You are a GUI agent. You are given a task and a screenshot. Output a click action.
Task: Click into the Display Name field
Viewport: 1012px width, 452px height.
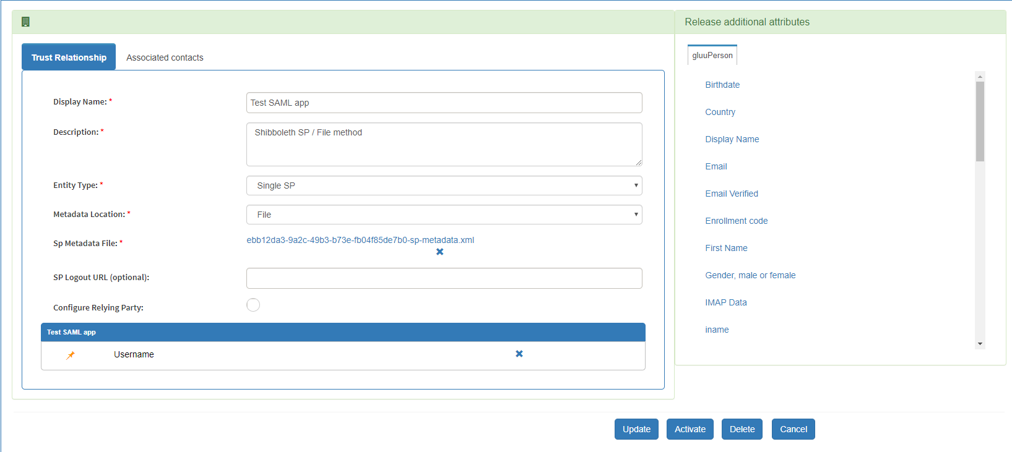tap(444, 103)
